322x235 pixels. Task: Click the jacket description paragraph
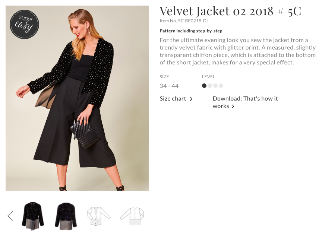(x=237, y=51)
